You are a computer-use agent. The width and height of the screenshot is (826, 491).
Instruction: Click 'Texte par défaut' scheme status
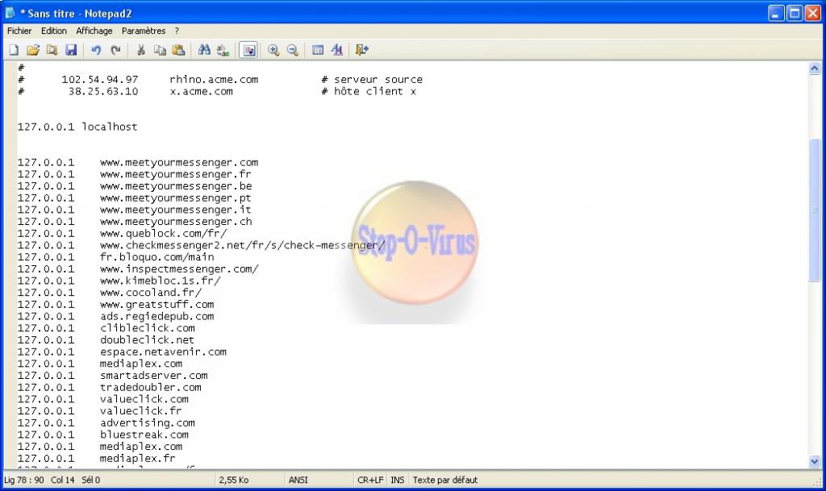coord(445,480)
